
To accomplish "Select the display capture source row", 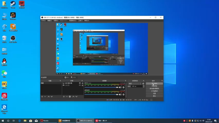I will point(73,83).
